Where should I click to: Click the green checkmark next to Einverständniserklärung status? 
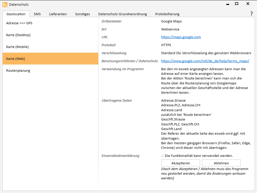coord(162,156)
